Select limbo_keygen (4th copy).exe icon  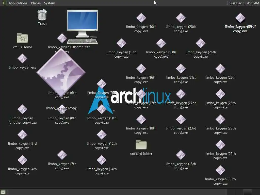point(22,160)
